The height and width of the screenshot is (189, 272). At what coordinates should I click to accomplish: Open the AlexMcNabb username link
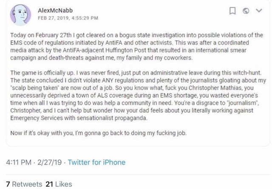(55, 11)
